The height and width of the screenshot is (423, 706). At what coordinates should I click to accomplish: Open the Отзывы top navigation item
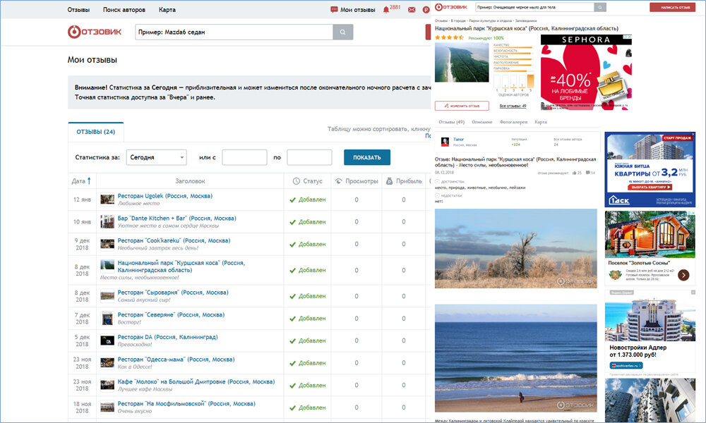78,10
